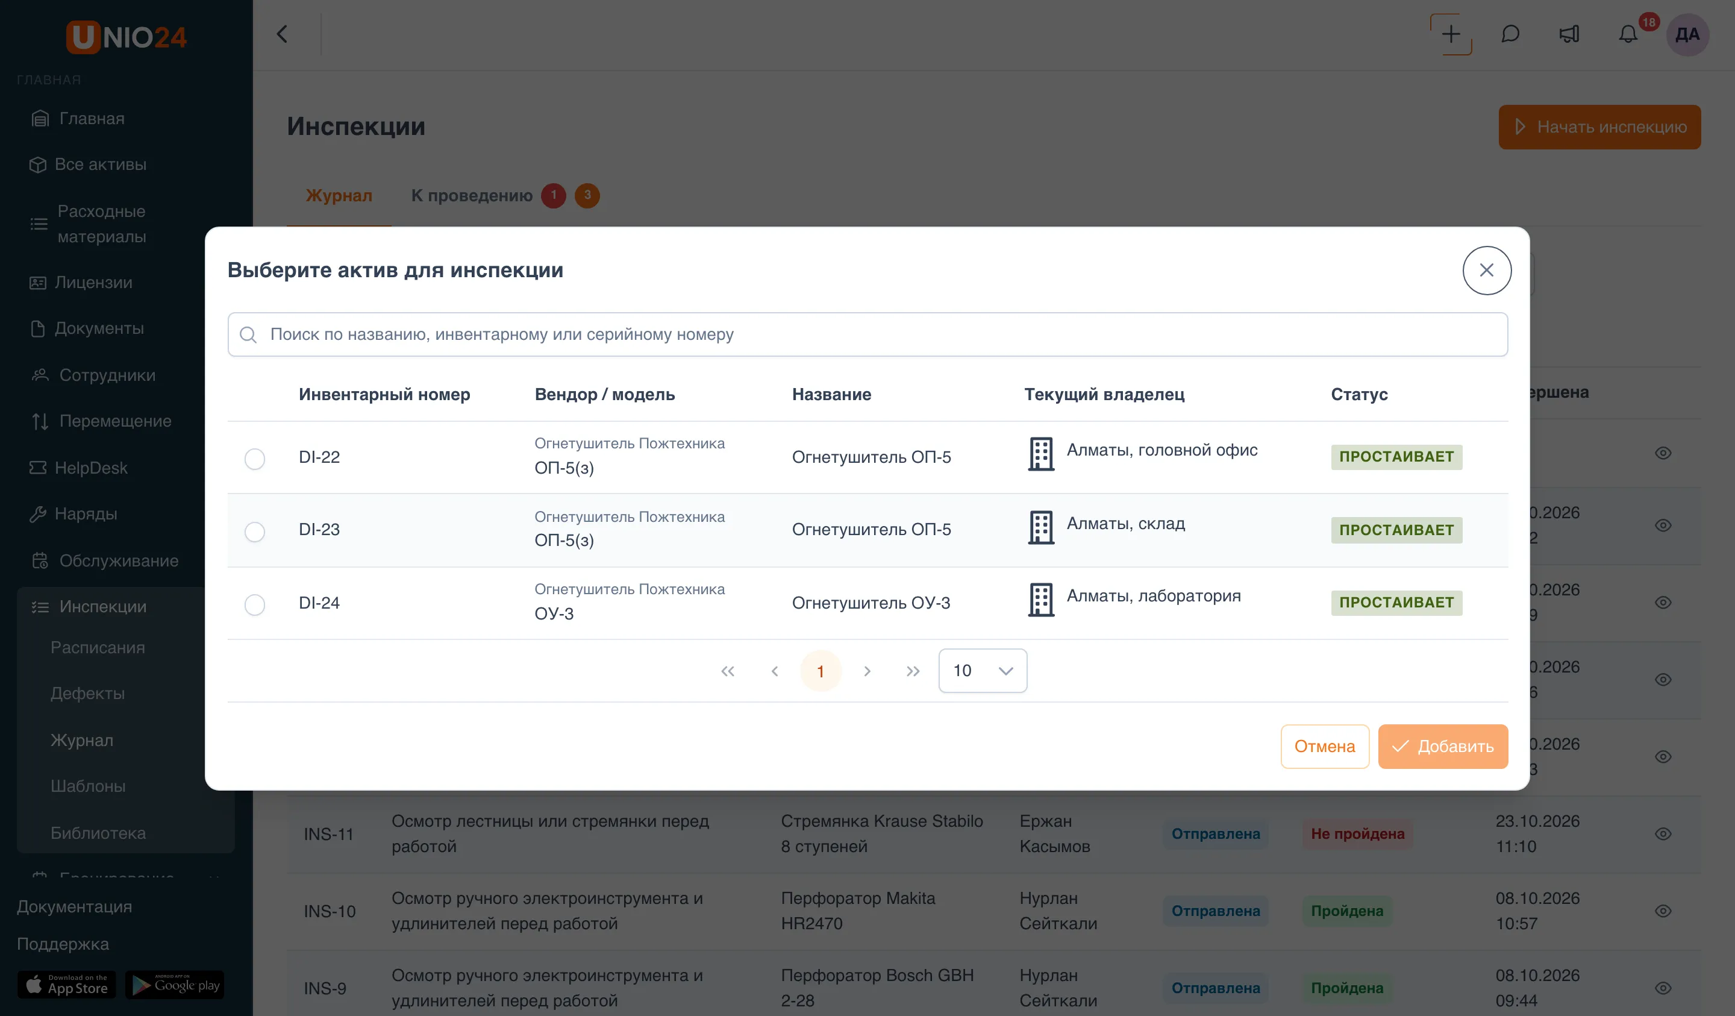This screenshot has width=1735, height=1016.
Task: Select page 1 in pagination
Action: 821,671
